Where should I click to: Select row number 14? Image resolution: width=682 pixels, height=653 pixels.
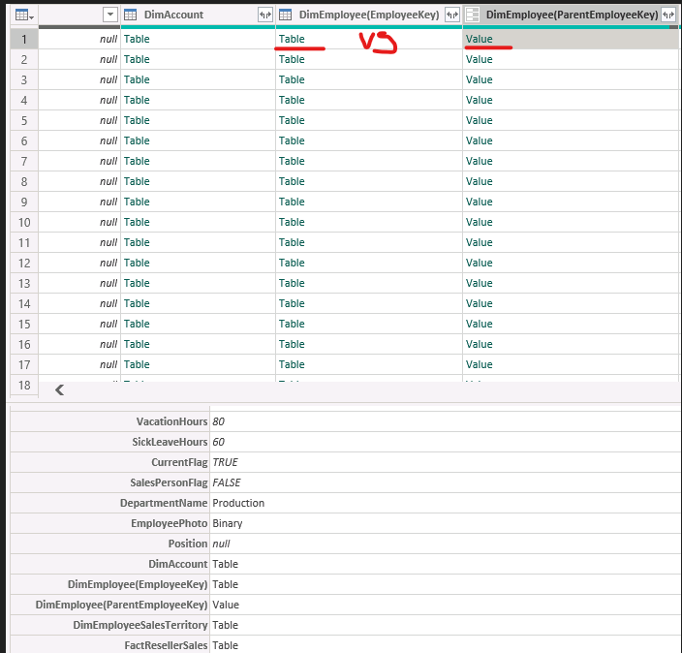tap(24, 303)
